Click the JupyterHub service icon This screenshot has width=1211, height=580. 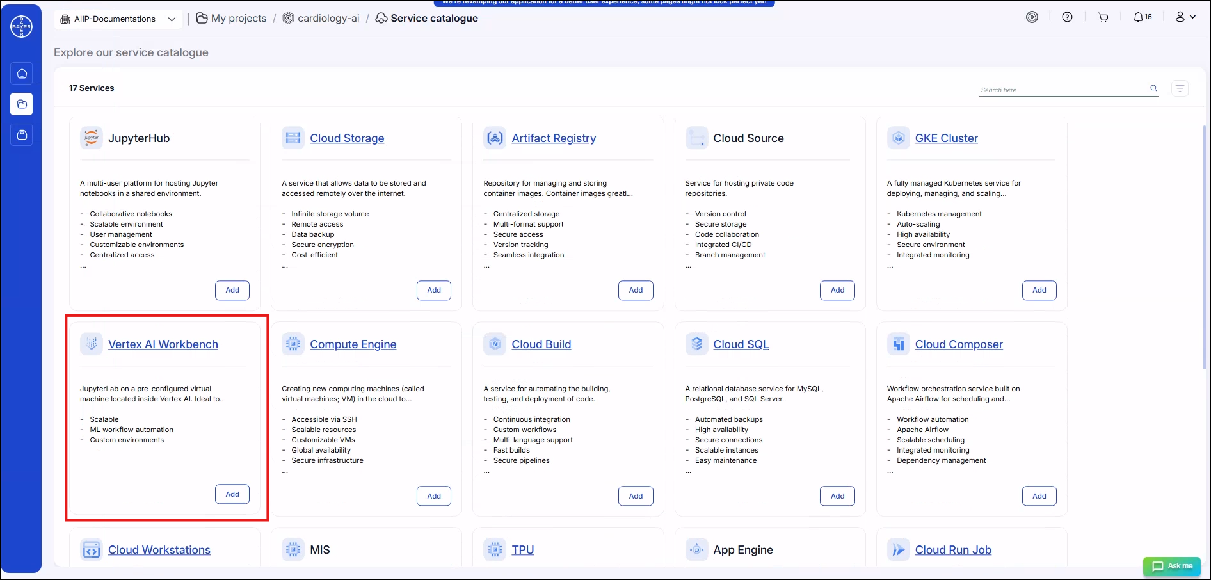(x=92, y=138)
